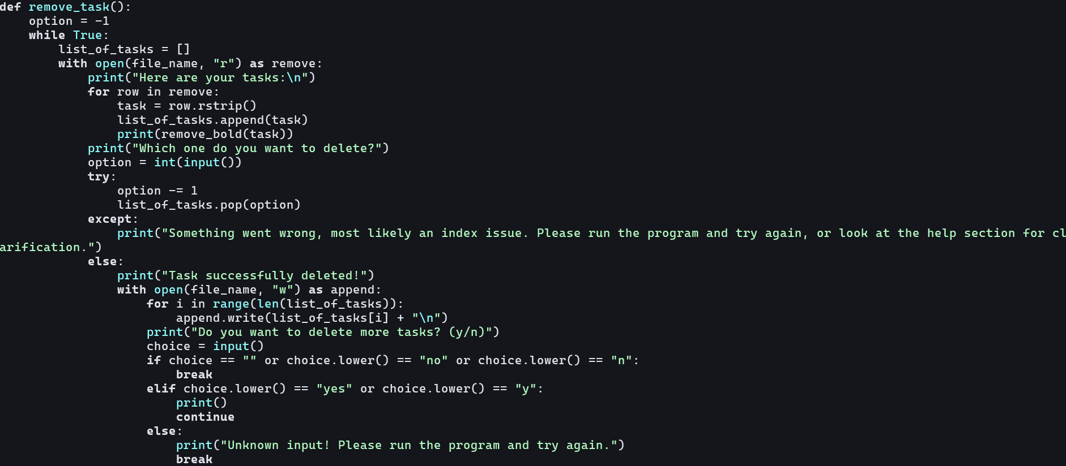Click the try keyword
This screenshot has width=1066, height=466.
(x=99, y=176)
